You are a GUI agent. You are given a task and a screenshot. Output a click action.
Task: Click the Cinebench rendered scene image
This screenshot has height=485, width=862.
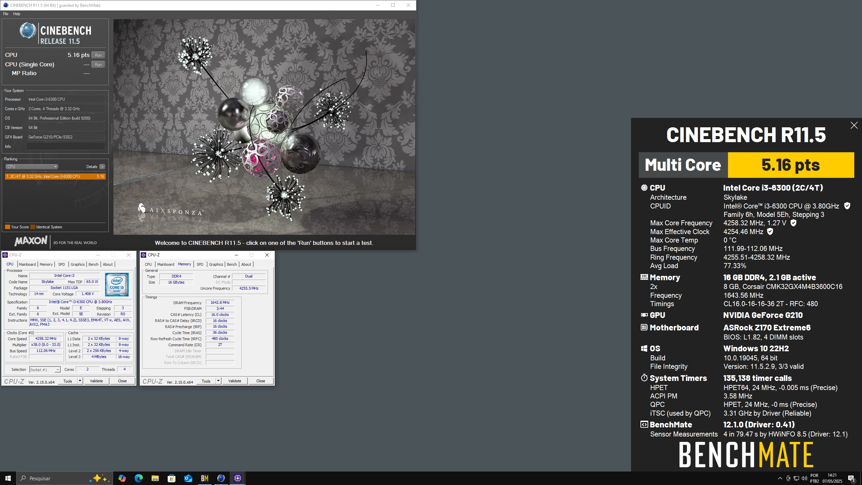[264, 127]
